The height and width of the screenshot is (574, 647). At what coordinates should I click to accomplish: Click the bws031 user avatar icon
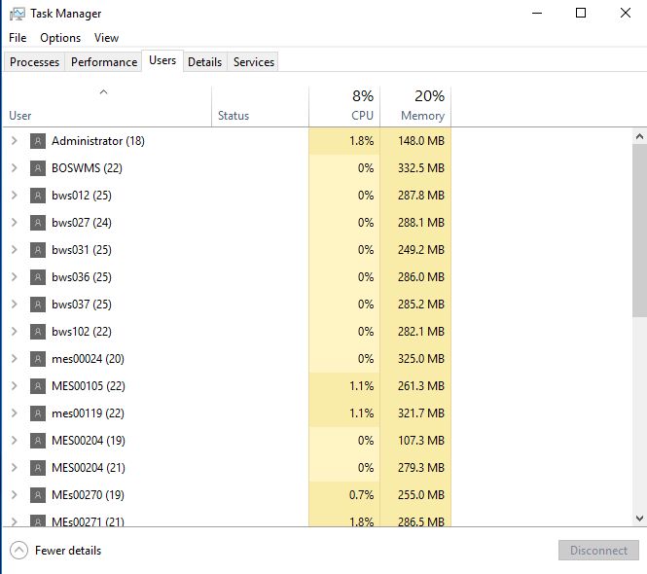tap(38, 250)
